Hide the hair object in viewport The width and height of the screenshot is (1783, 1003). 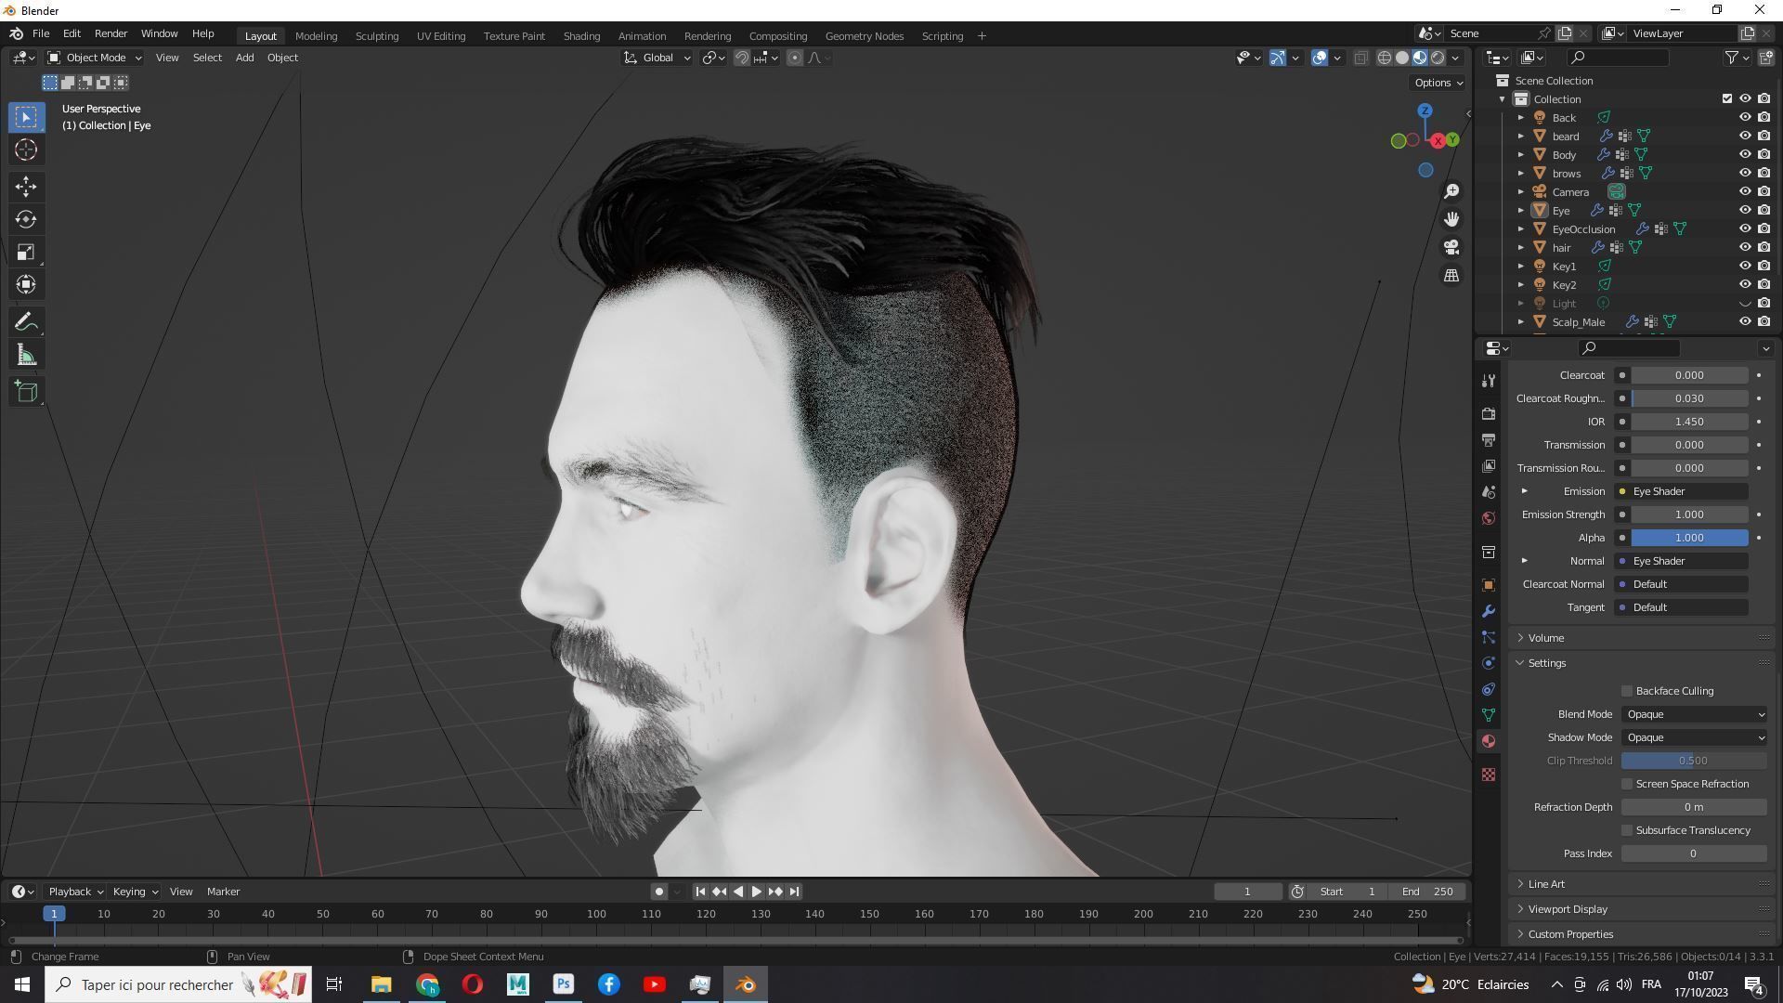point(1745,247)
